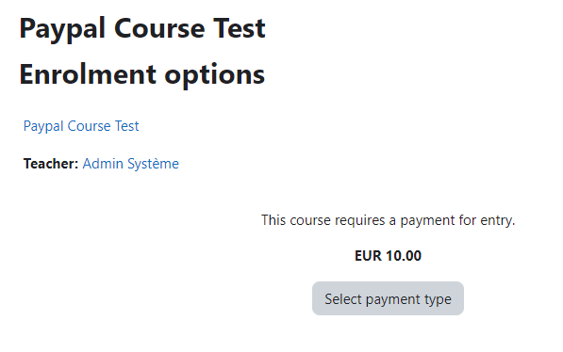This screenshot has height=352, width=563.
Task: Click the Enrolment options heading
Action: coord(141,75)
